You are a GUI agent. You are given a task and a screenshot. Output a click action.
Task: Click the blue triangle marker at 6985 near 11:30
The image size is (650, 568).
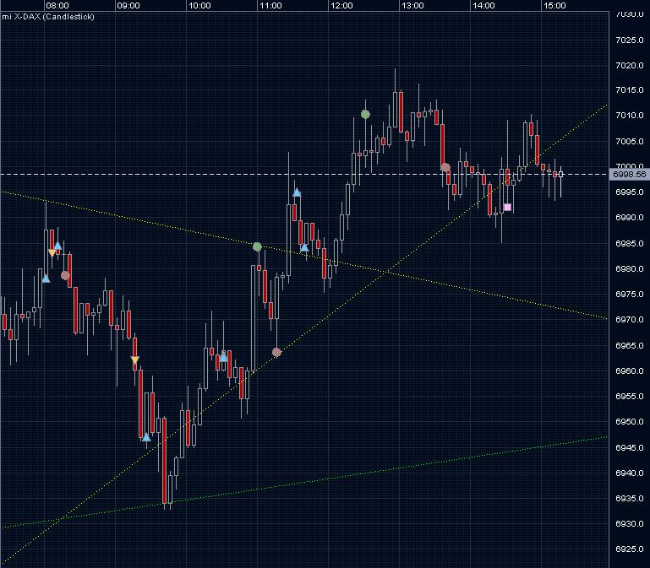tap(304, 247)
